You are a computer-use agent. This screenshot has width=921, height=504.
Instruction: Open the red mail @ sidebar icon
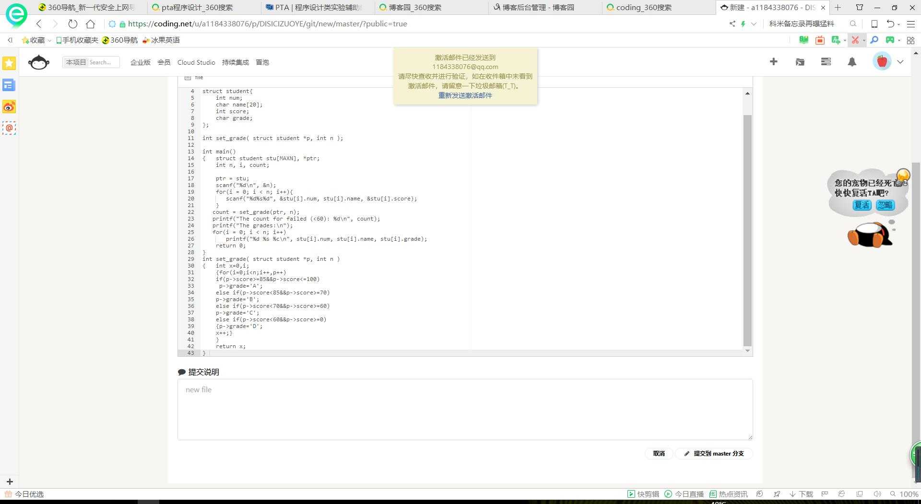[9, 128]
